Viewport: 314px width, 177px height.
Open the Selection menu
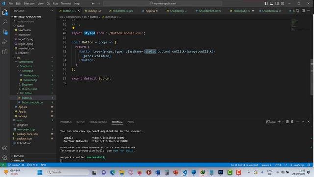[x=29, y=3]
